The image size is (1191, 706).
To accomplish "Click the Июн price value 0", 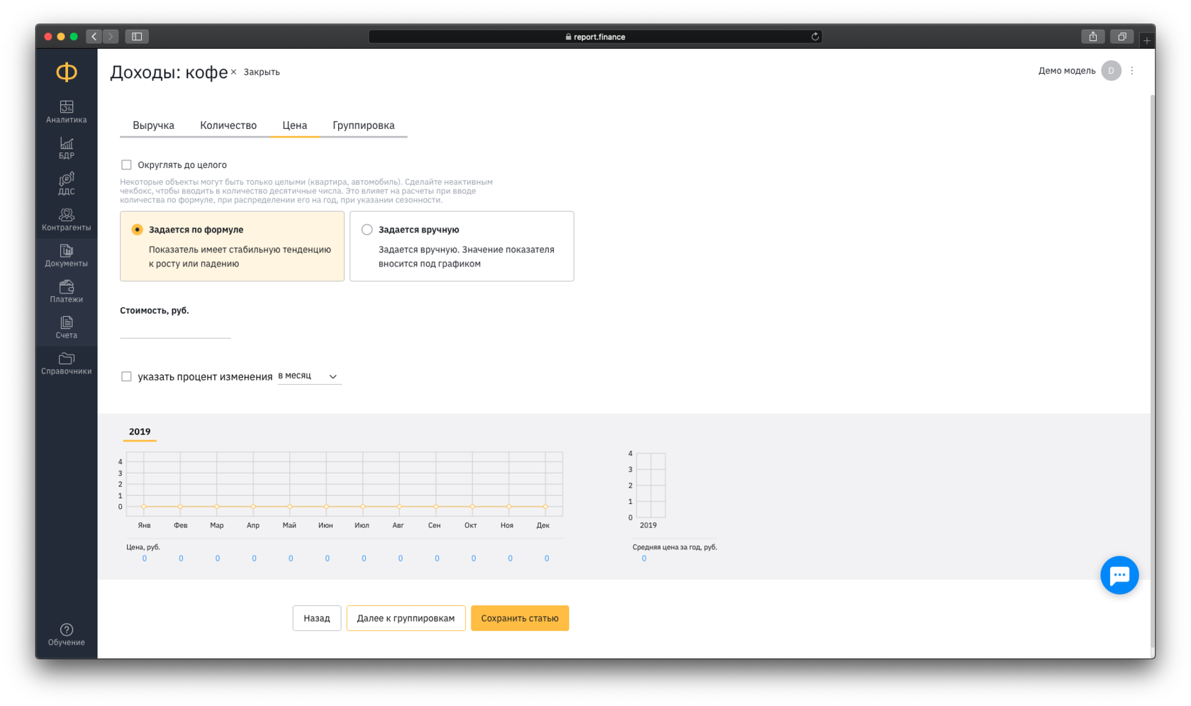I will click(x=327, y=559).
